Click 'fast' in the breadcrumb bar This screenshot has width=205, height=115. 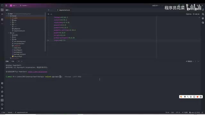point(4,112)
